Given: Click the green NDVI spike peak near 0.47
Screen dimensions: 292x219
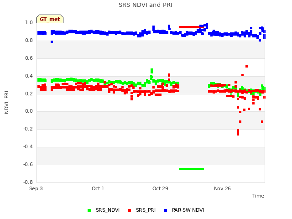Looking at the screenshot, I should [151, 70].
